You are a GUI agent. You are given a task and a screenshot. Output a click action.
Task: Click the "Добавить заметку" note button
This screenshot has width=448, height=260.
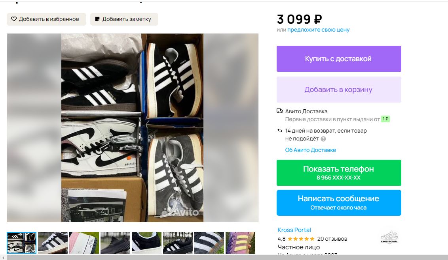[x=124, y=19]
